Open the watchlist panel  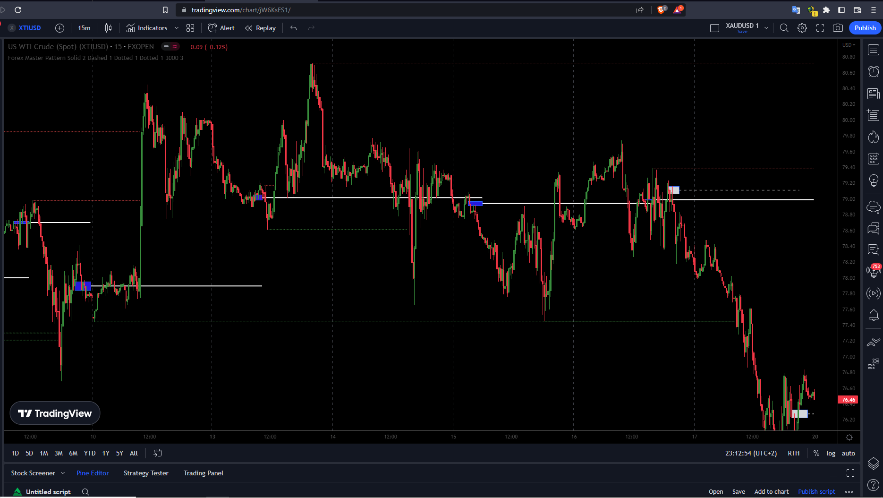pyautogui.click(x=874, y=50)
